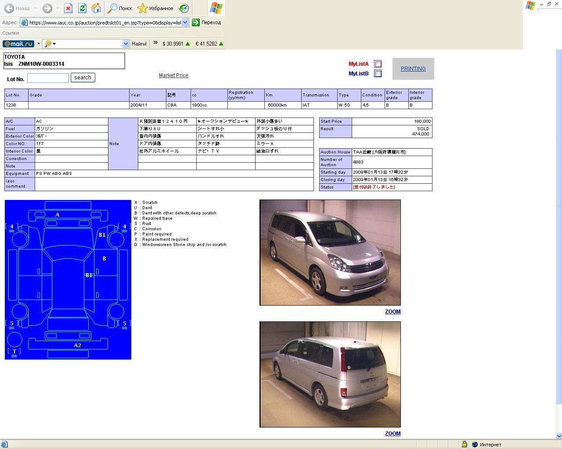
Task: Expand the mail.ru search field dropdown
Action: [x=126, y=44]
